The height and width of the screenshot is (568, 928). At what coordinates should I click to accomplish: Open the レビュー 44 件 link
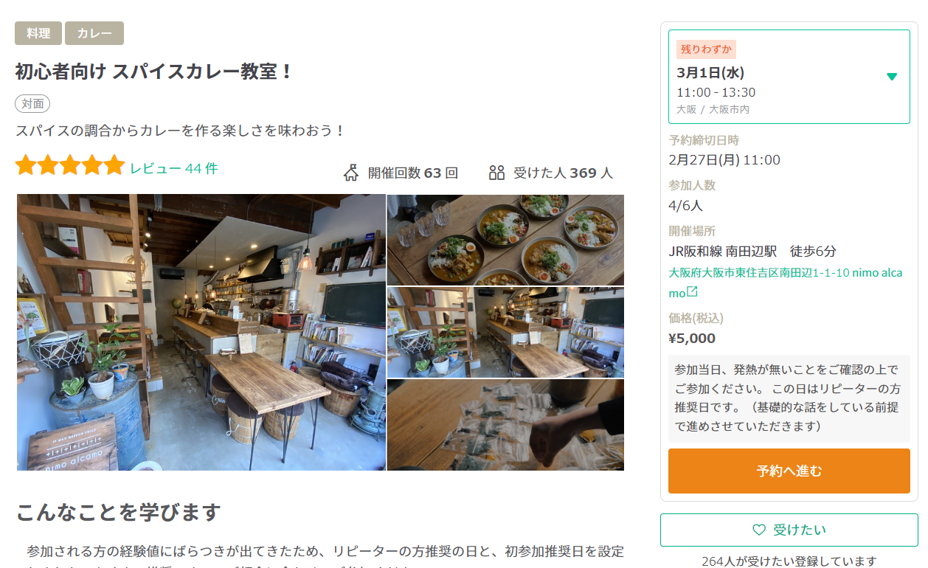pos(174,168)
